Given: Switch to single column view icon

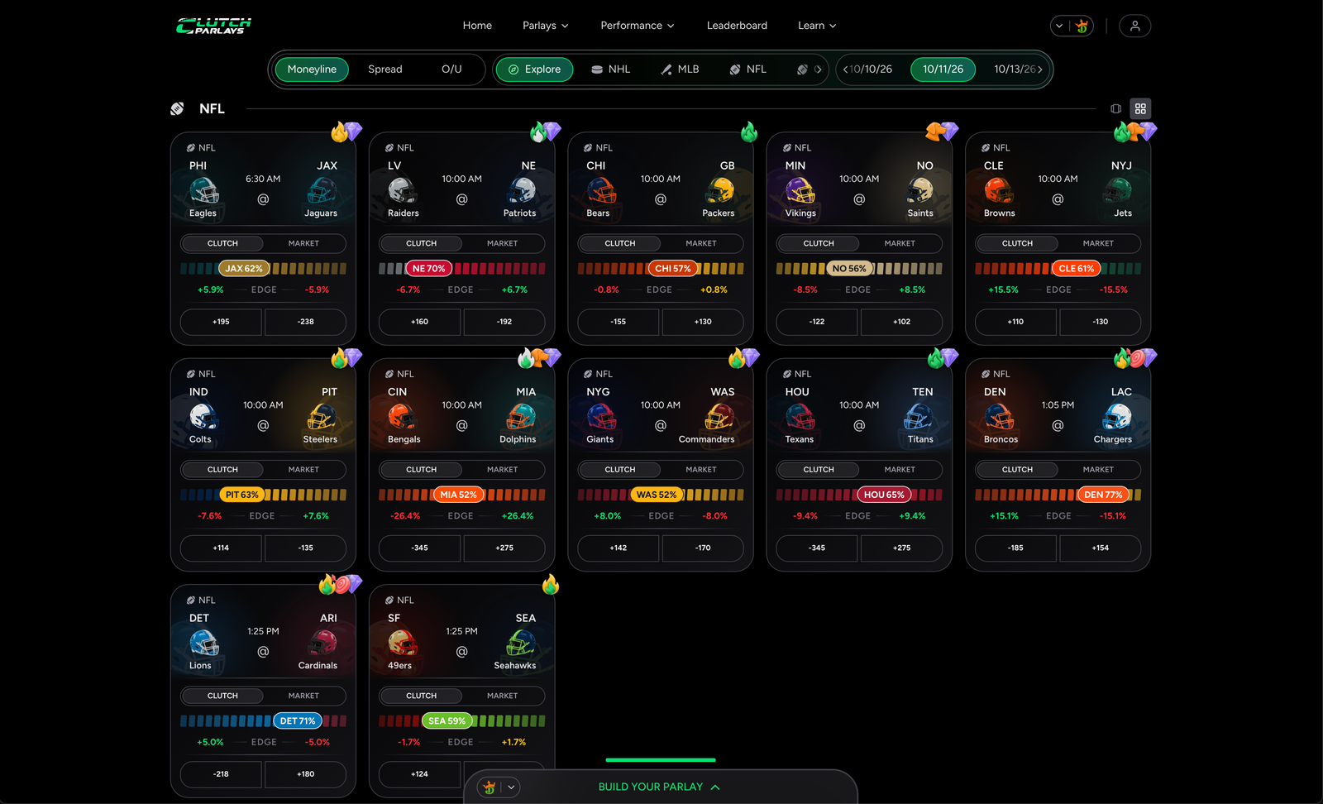Looking at the screenshot, I should pos(1115,108).
